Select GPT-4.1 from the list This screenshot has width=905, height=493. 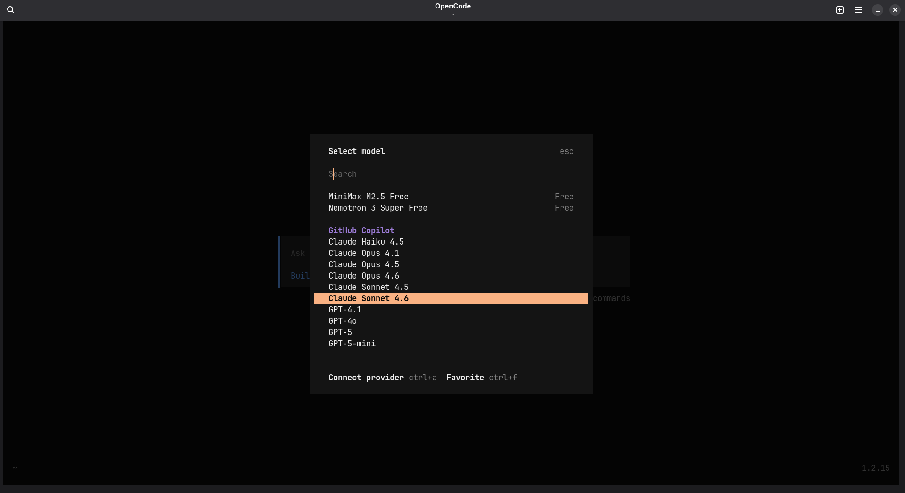345,310
